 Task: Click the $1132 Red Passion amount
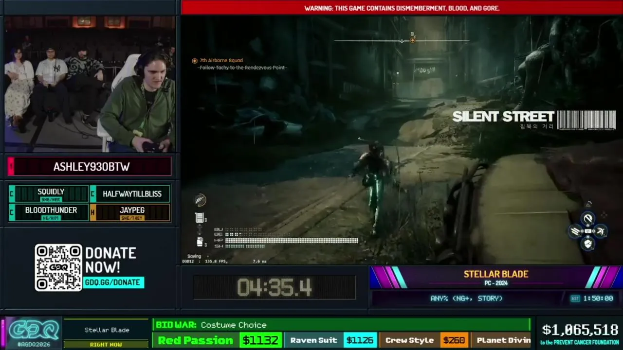260,340
